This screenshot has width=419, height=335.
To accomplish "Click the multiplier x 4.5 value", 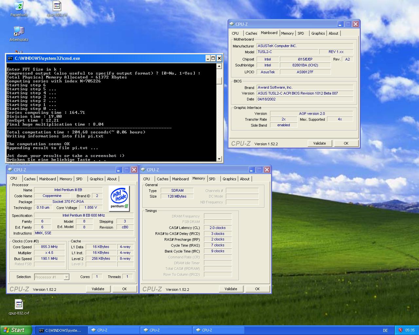I will pos(49,253).
